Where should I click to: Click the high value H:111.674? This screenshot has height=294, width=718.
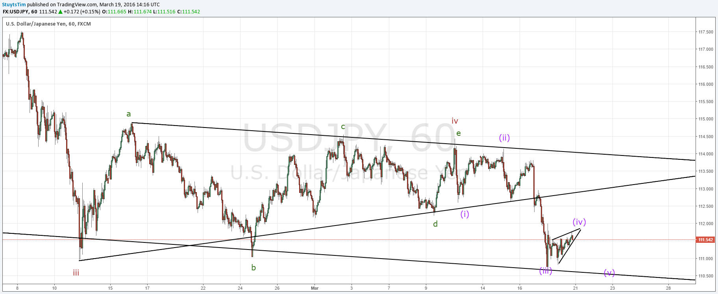click(x=140, y=12)
